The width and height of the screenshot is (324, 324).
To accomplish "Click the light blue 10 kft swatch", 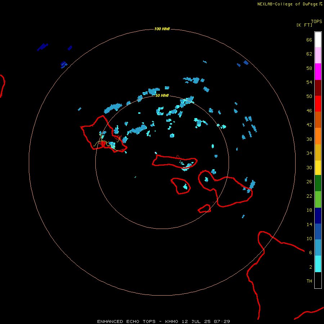I will point(318,248).
